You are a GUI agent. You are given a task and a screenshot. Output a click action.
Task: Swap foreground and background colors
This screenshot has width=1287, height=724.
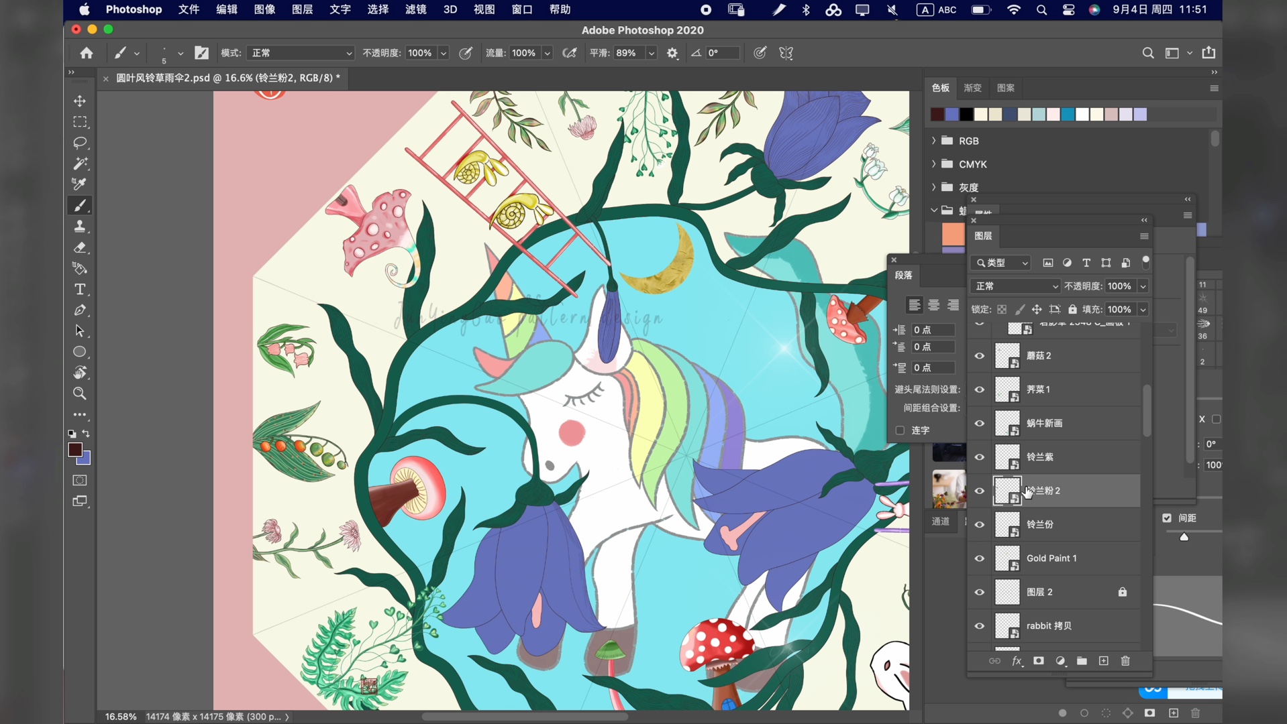pyautogui.click(x=86, y=434)
